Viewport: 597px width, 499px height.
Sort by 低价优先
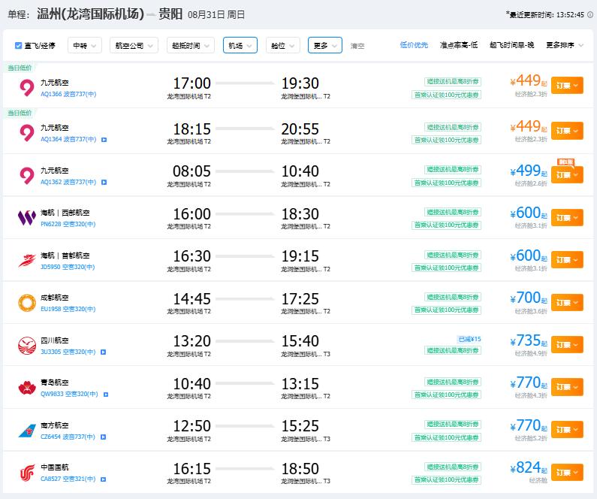point(414,45)
